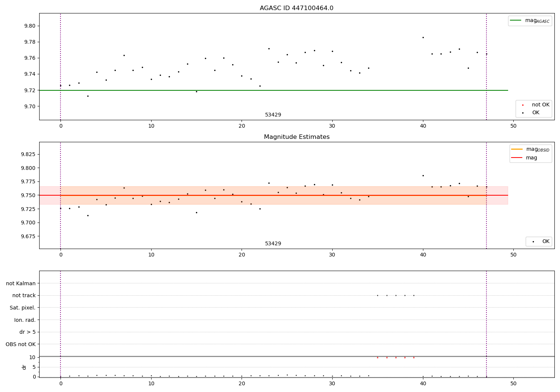Click the 'not Kalman' y-axis label

tap(21, 283)
